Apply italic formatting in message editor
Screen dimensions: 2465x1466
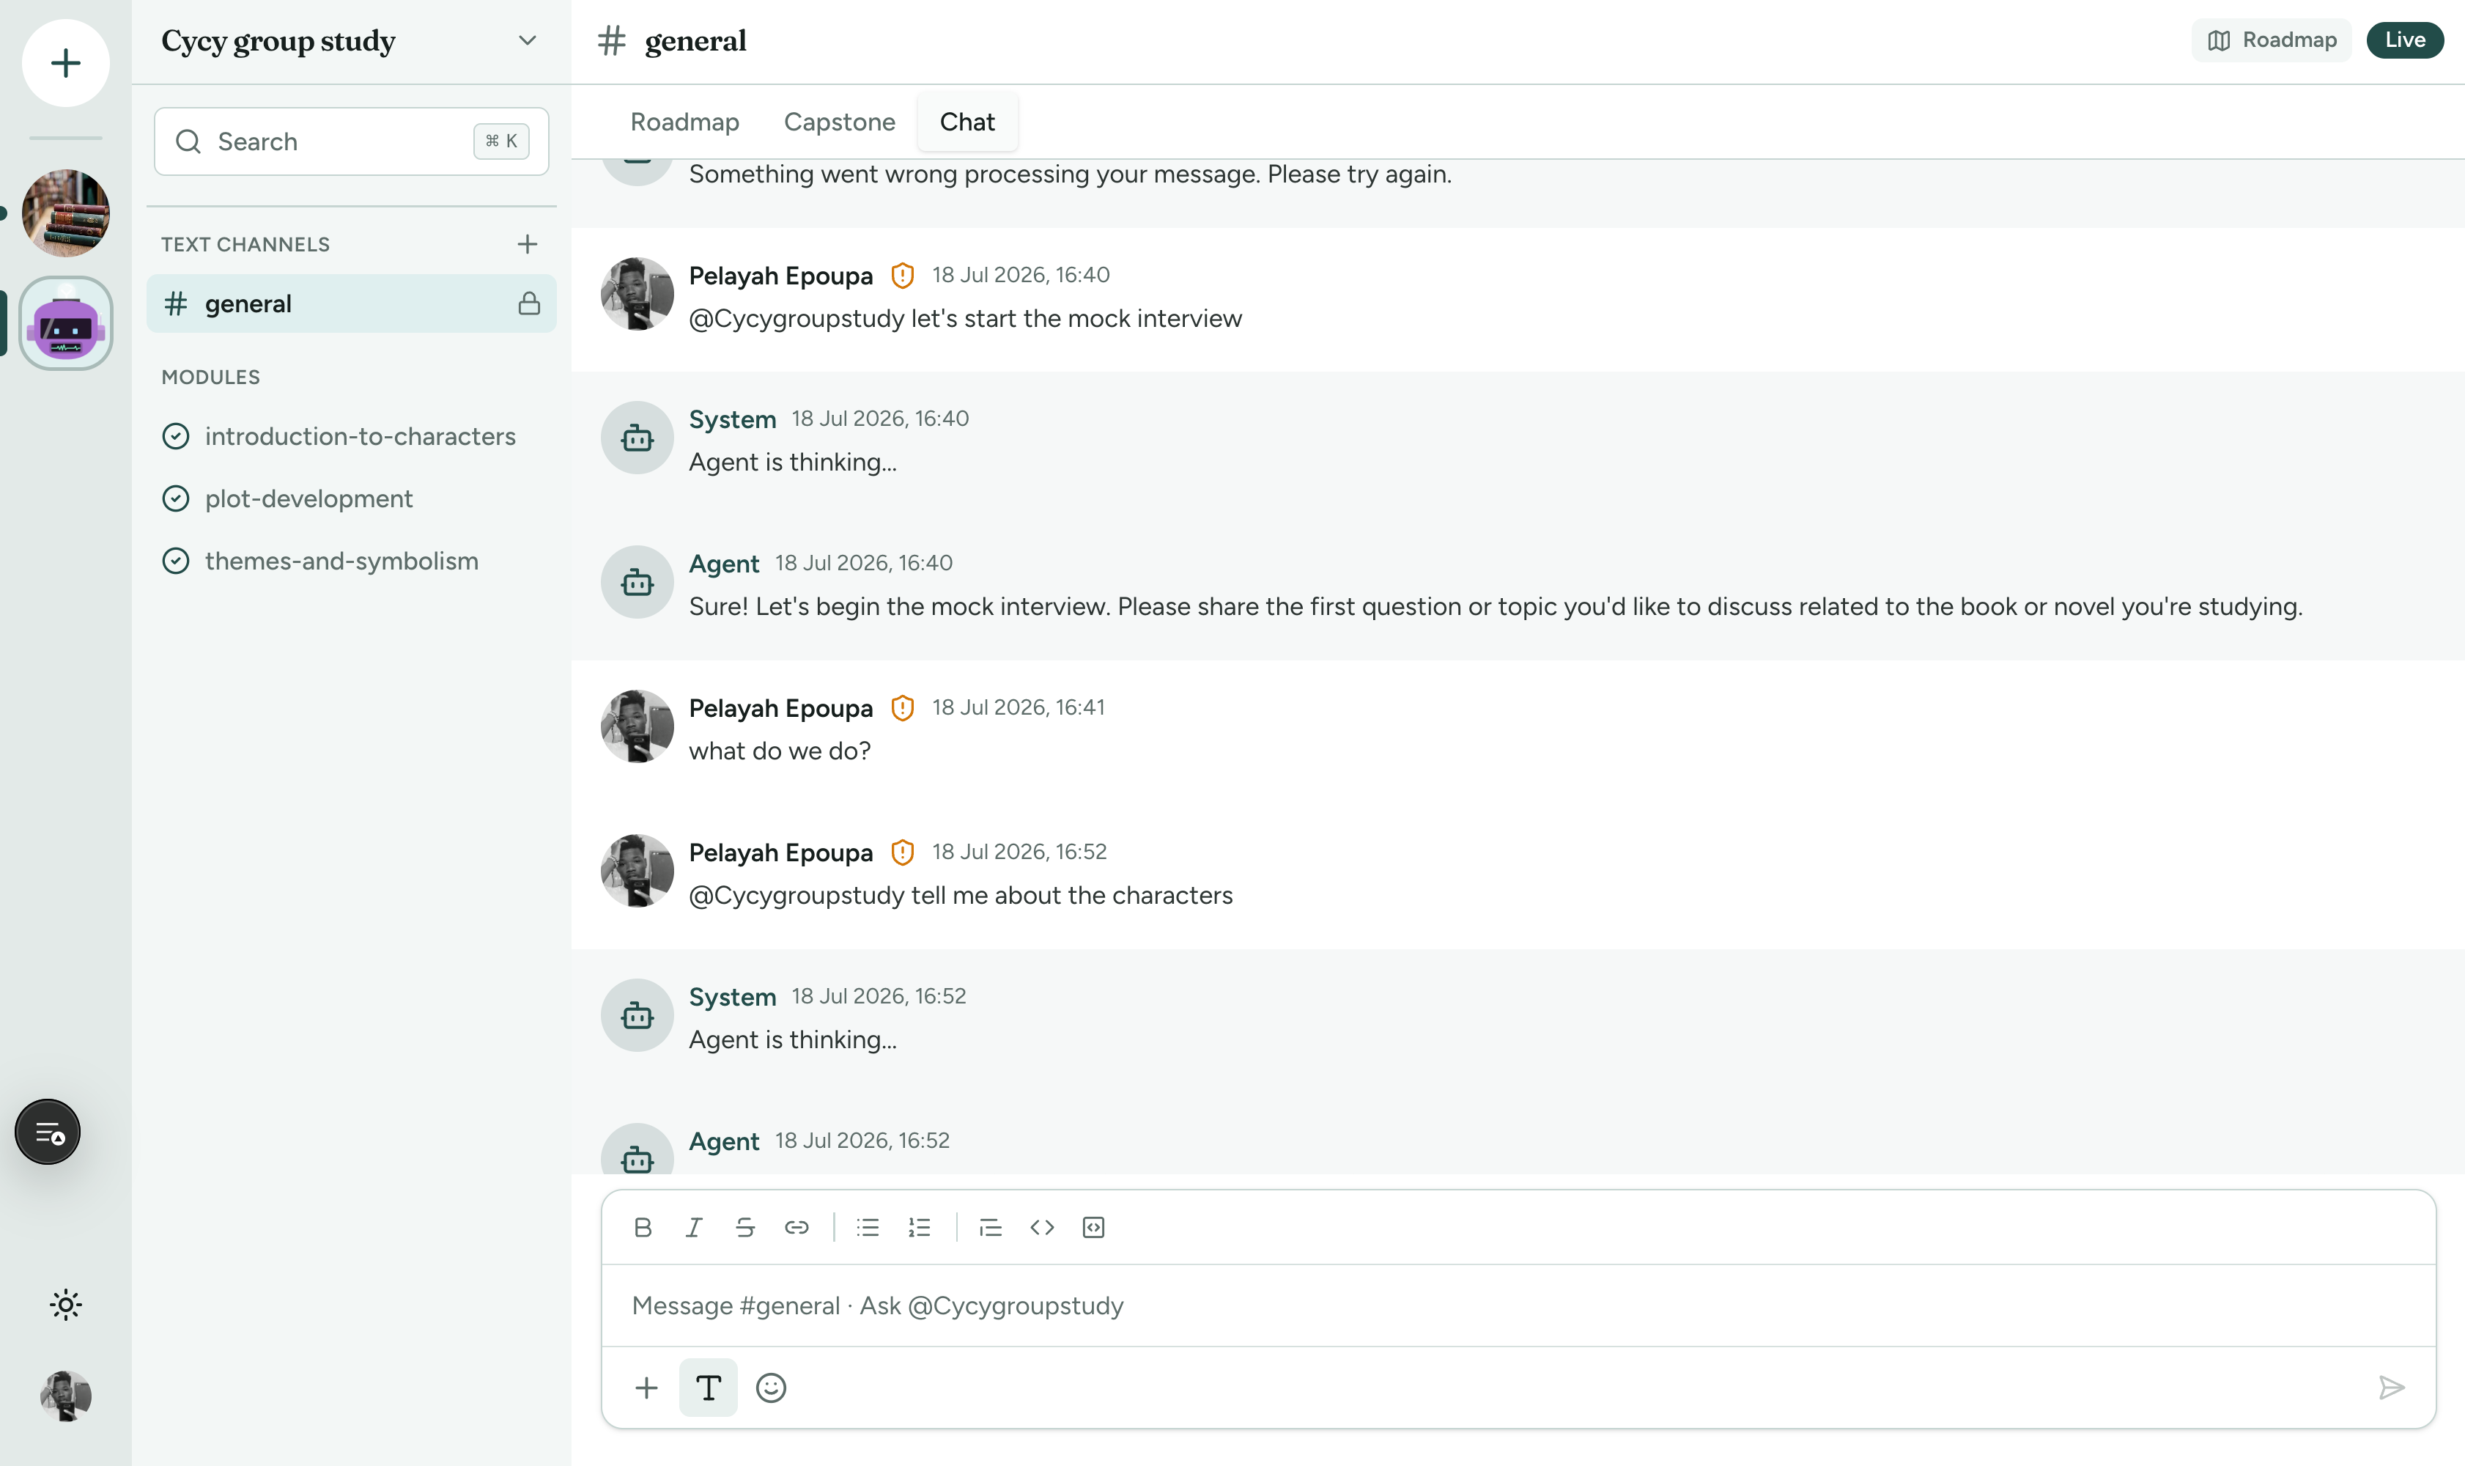694,1227
